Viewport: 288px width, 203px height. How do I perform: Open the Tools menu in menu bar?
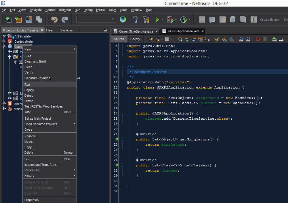click(123, 10)
